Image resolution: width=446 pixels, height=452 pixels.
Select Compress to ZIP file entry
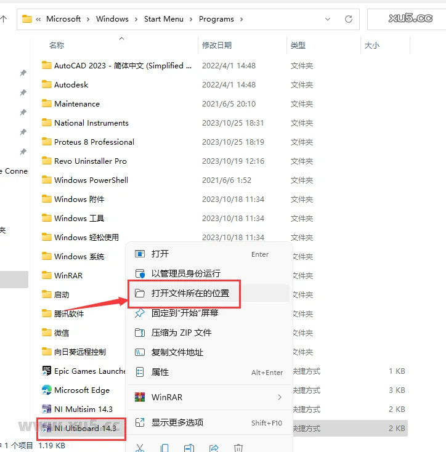[x=209, y=333]
